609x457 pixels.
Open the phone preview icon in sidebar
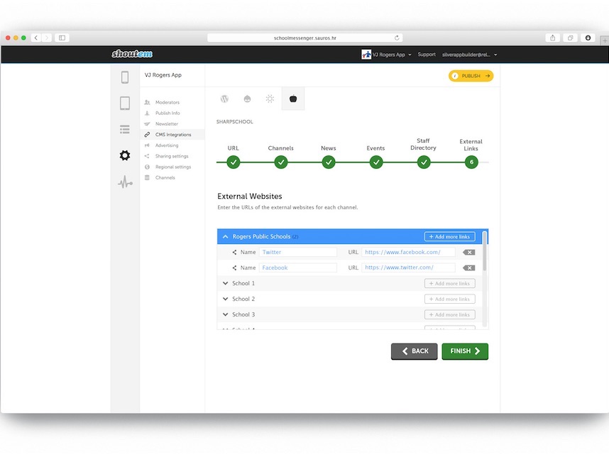coord(125,77)
